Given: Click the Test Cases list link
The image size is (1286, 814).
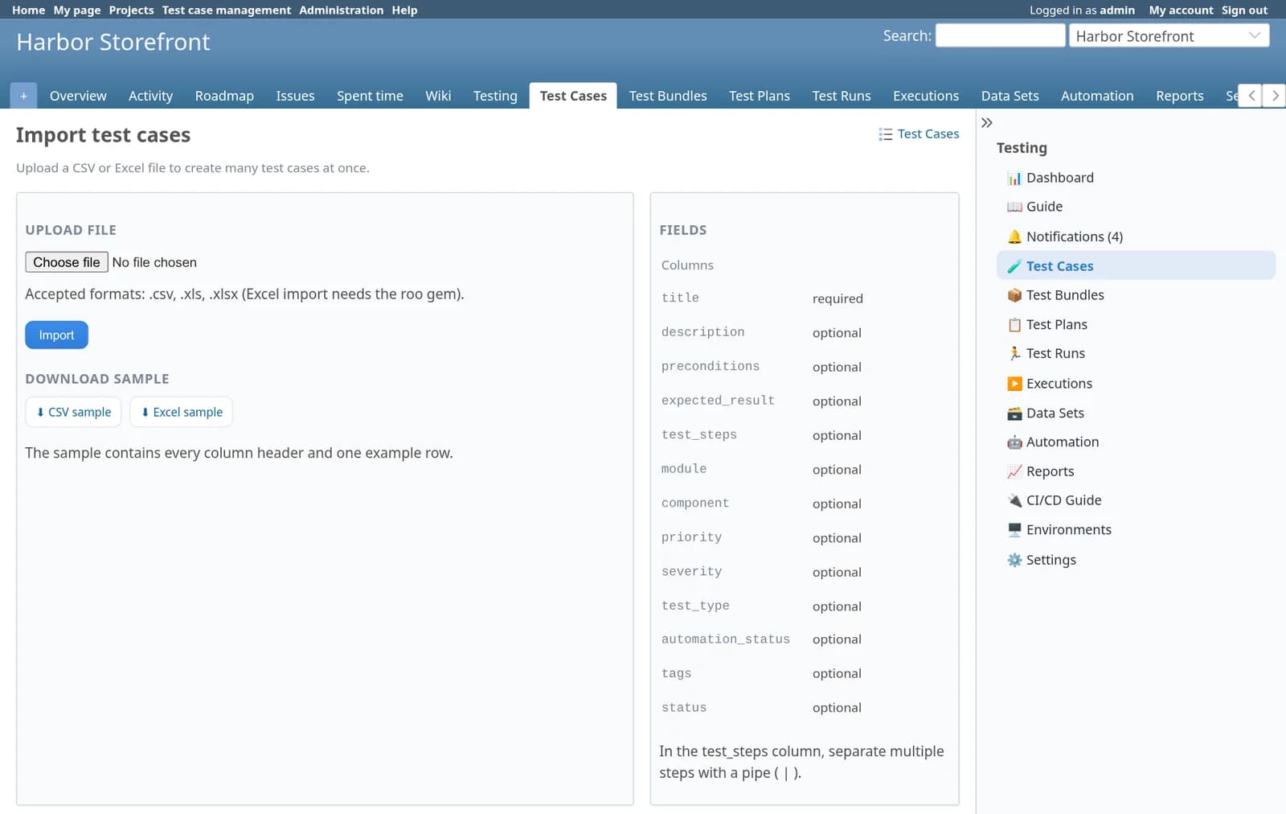Looking at the screenshot, I should click(x=919, y=134).
